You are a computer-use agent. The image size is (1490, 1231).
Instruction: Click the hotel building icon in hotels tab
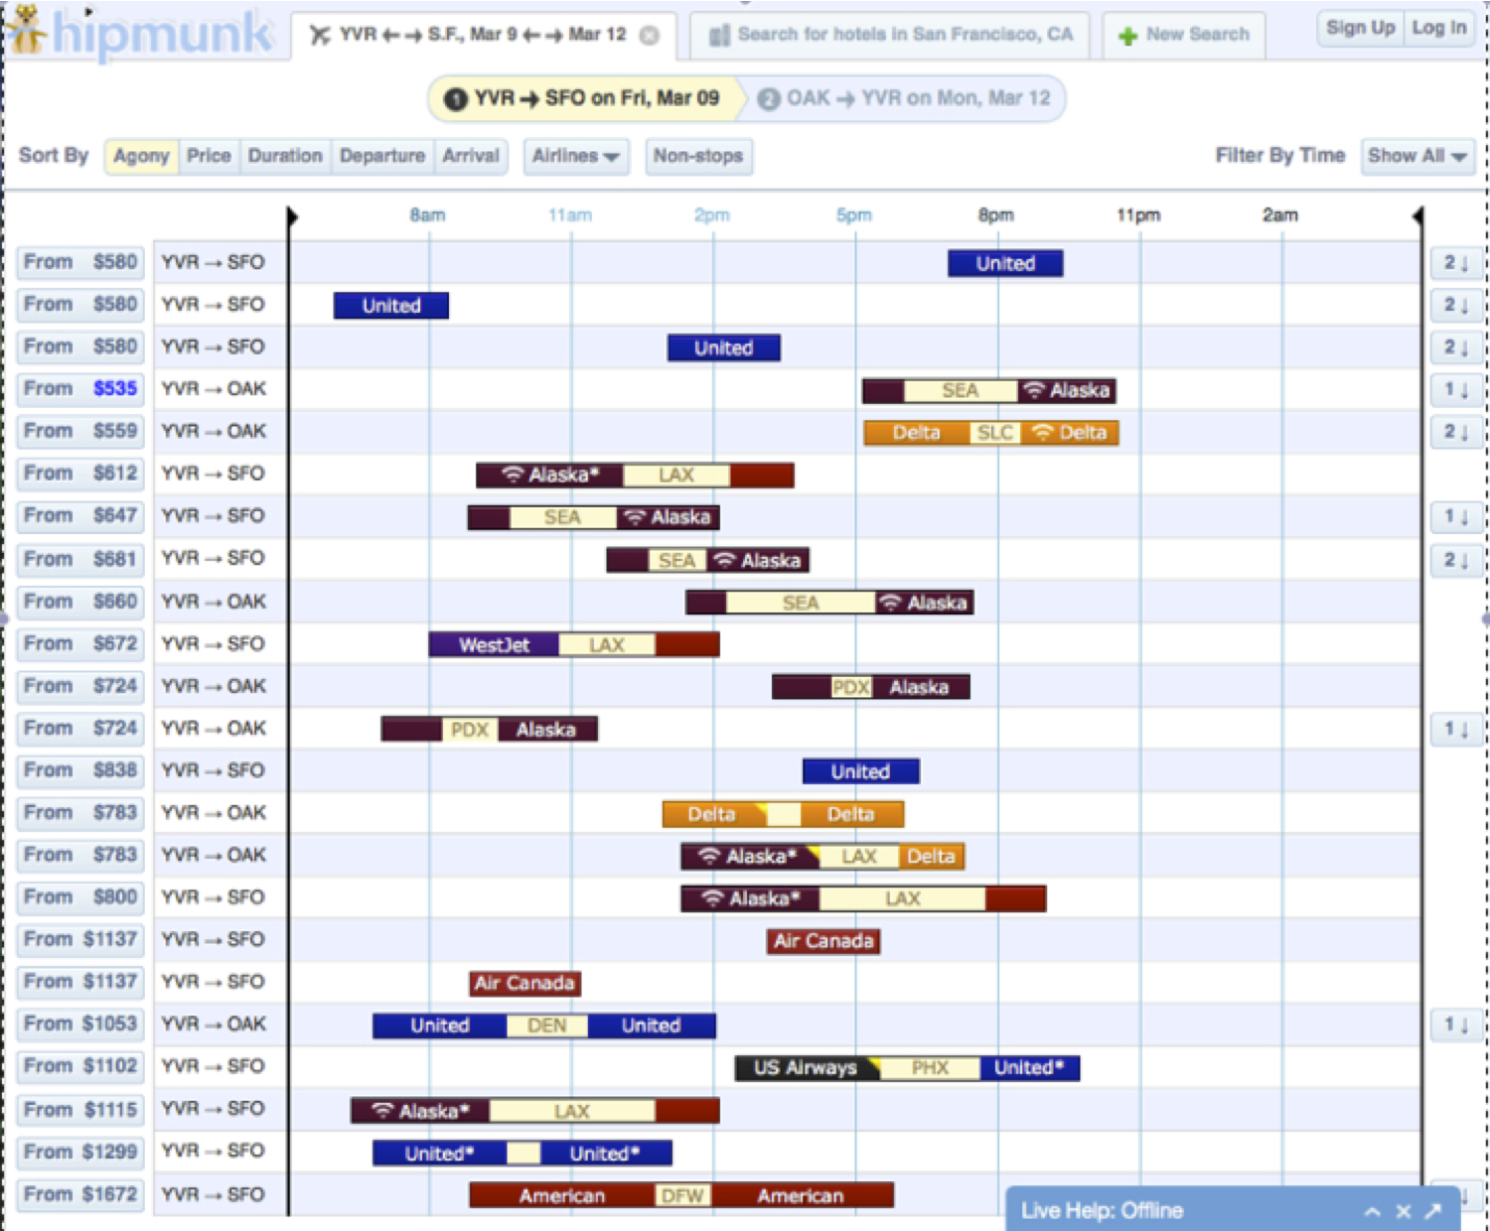[x=719, y=36]
